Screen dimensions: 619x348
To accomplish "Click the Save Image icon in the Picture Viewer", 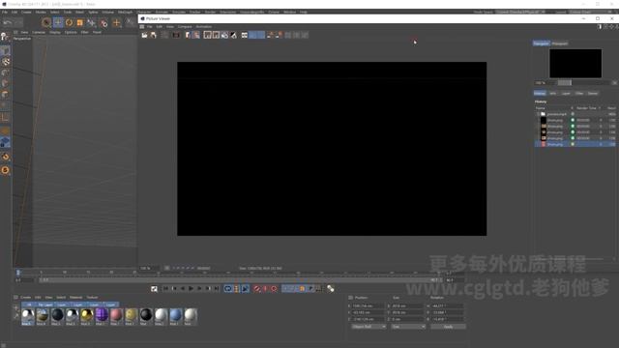I will click(x=153, y=35).
